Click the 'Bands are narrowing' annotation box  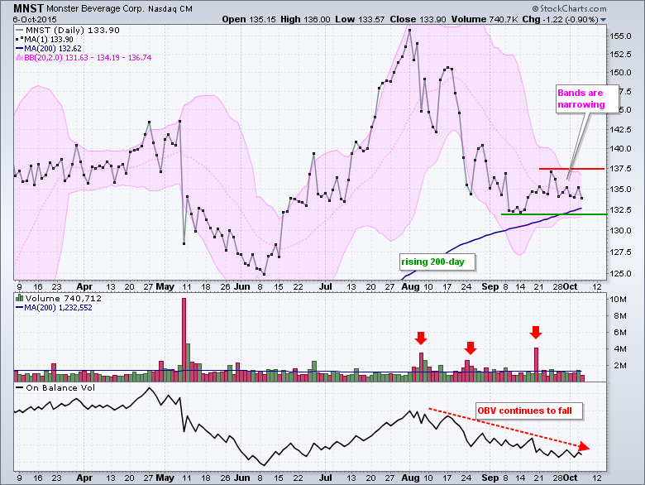587,98
